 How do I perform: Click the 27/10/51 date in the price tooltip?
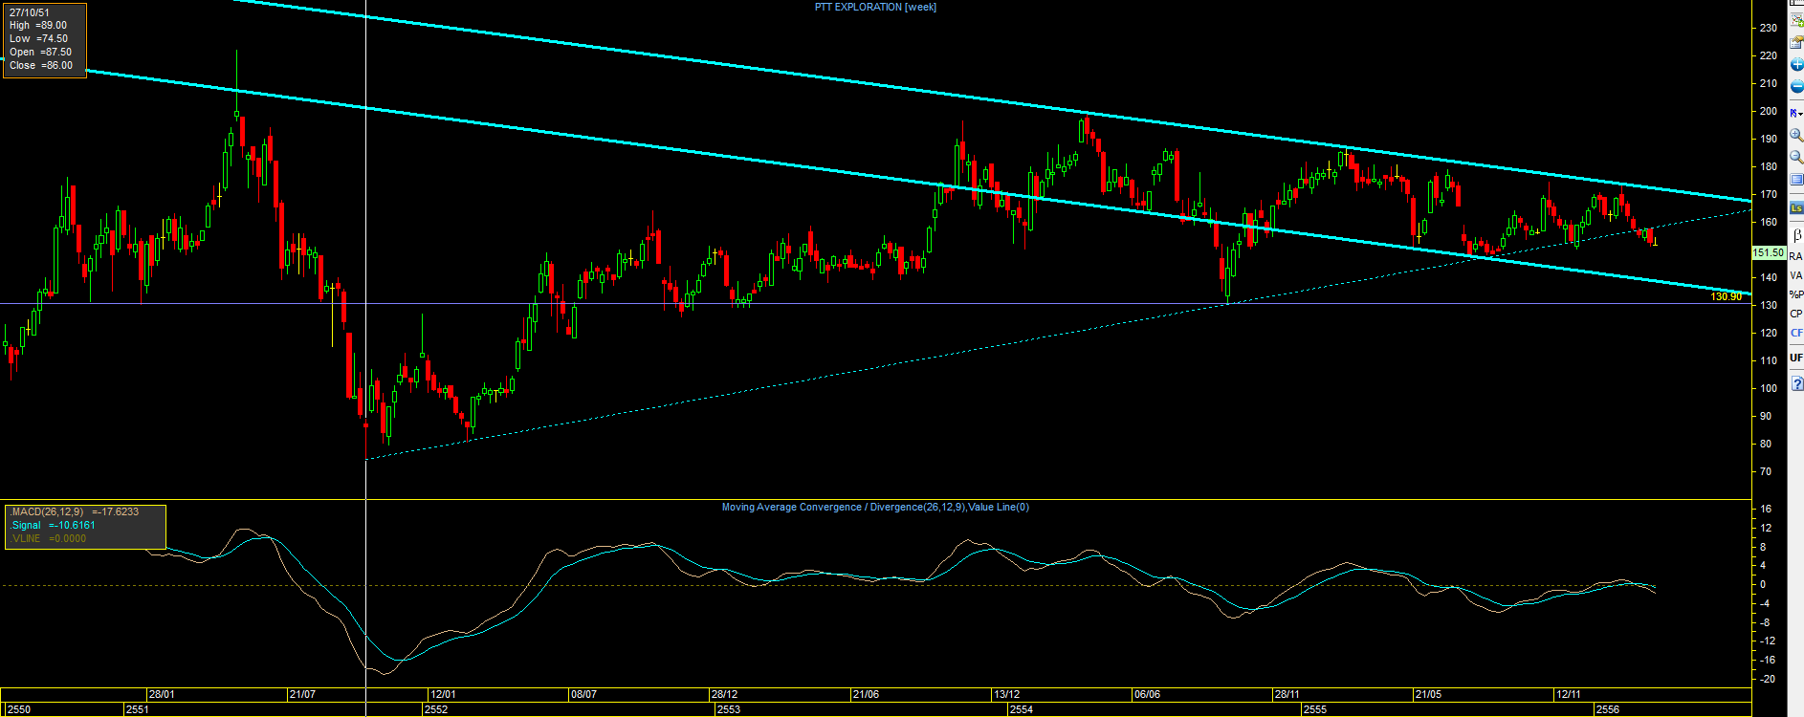tap(30, 12)
